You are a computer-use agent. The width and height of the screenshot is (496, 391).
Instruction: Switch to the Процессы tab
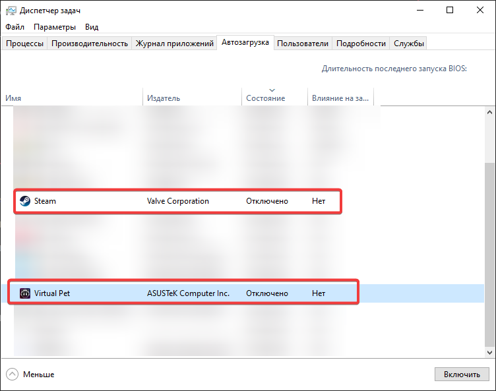coord(24,44)
